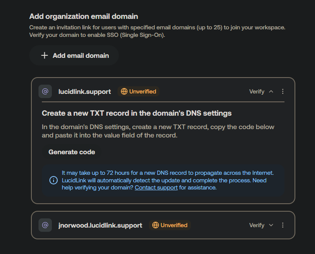Expand the Verify section for jnorwood.lucidlink.support

coord(271,225)
